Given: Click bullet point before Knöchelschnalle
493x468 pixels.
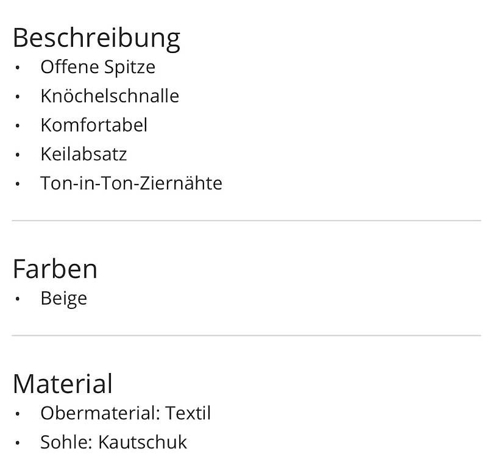Looking at the screenshot, I should [18, 96].
